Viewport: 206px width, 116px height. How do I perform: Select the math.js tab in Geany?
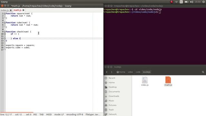[17, 10]
